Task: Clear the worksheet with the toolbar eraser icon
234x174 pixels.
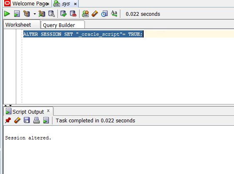Action: [95, 14]
